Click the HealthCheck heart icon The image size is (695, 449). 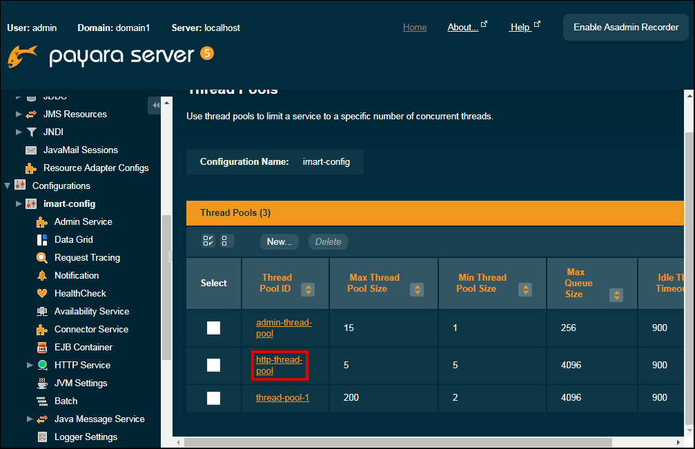click(41, 294)
